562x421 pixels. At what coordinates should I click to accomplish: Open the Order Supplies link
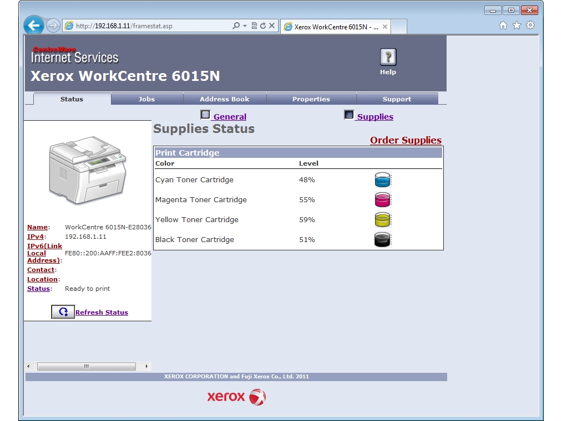coord(406,140)
